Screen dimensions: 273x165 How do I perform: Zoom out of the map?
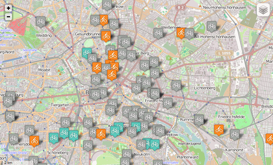[8, 17]
